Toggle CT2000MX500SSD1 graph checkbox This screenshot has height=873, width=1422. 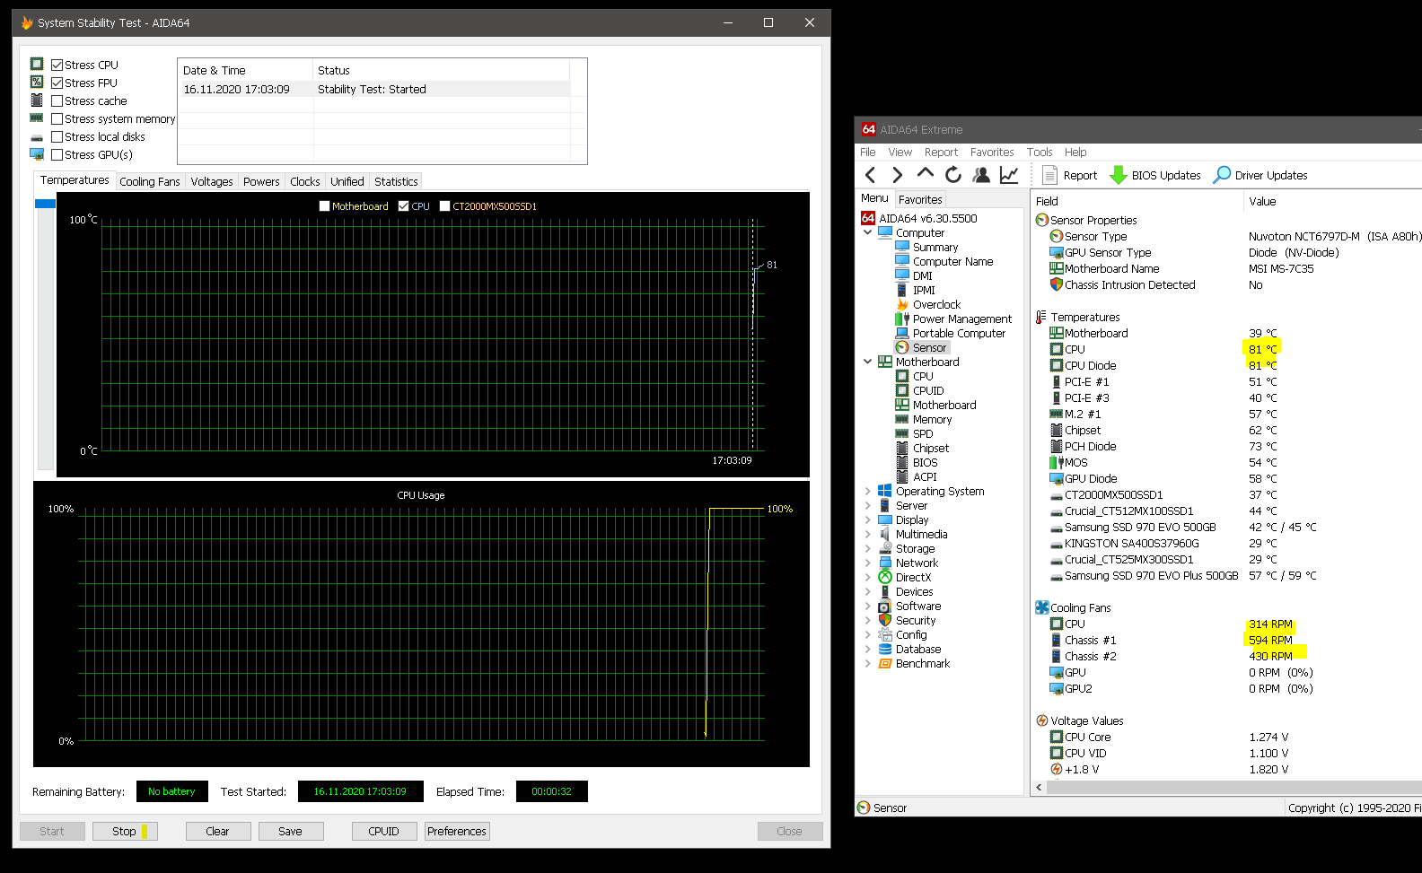click(x=445, y=206)
